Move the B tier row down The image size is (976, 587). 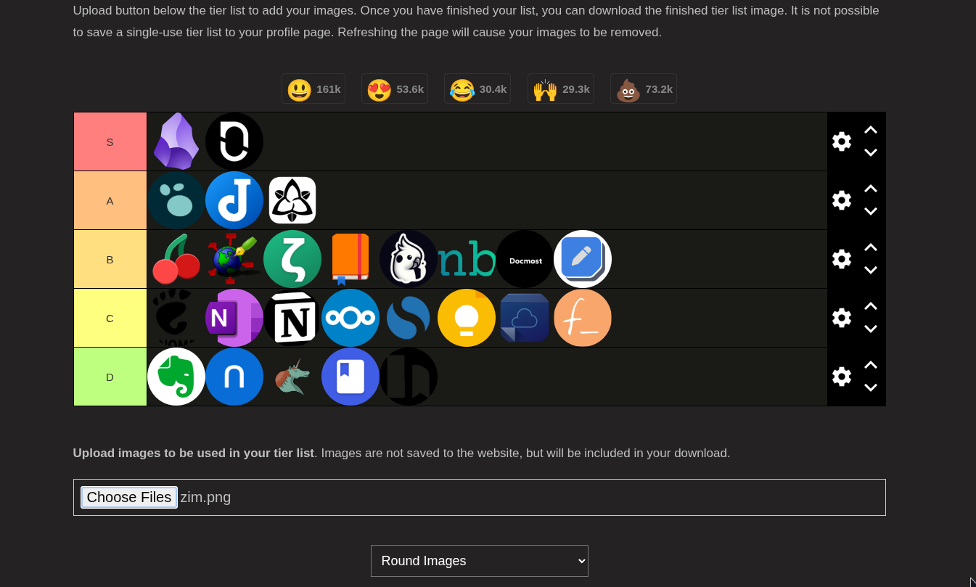871,270
